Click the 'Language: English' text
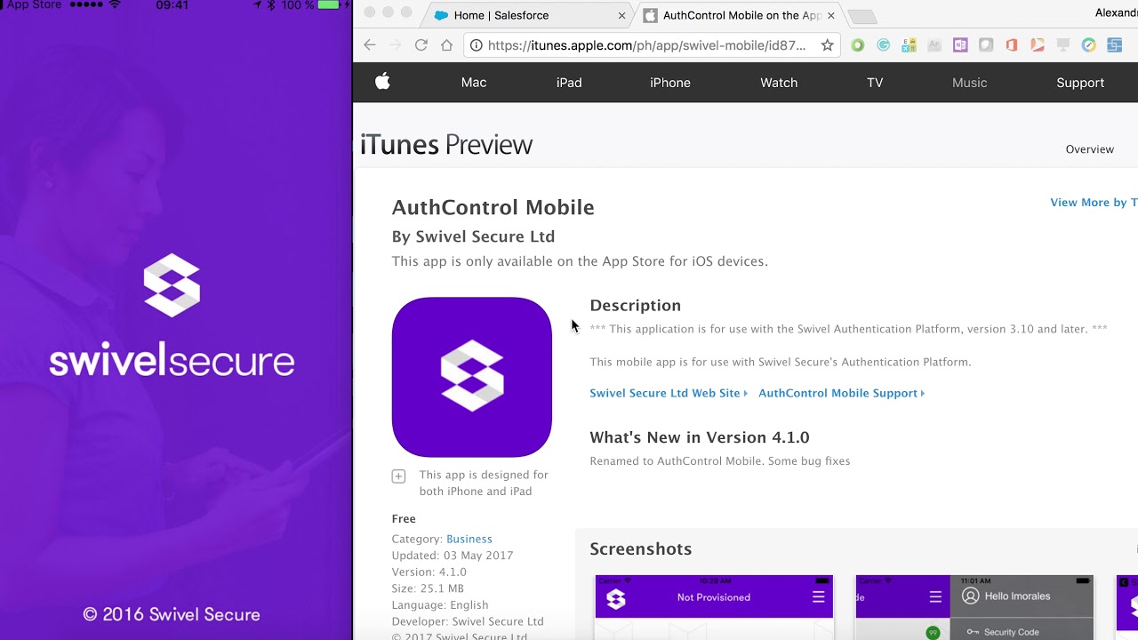 click(440, 604)
